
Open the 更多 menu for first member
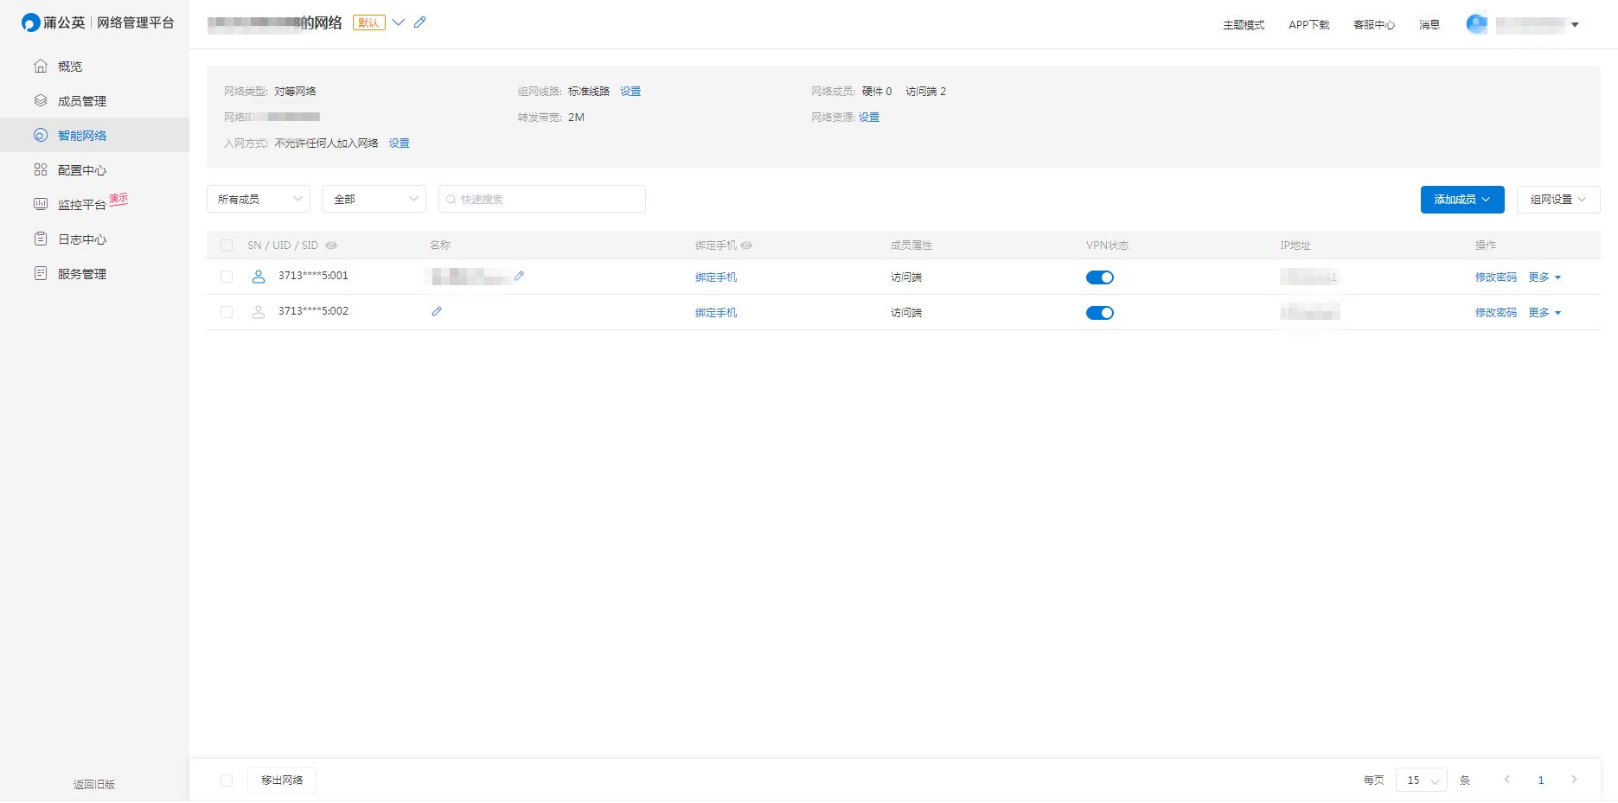[x=1544, y=277]
